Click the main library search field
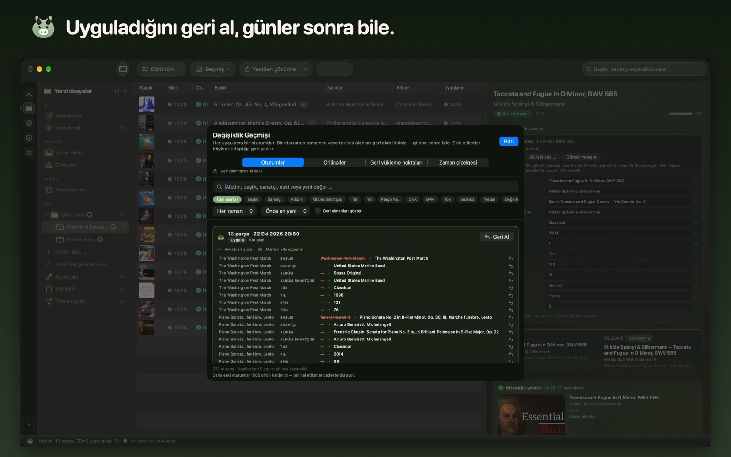The height and width of the screenshot is (457, 731). pyautogui.click(x=644, y=69)
